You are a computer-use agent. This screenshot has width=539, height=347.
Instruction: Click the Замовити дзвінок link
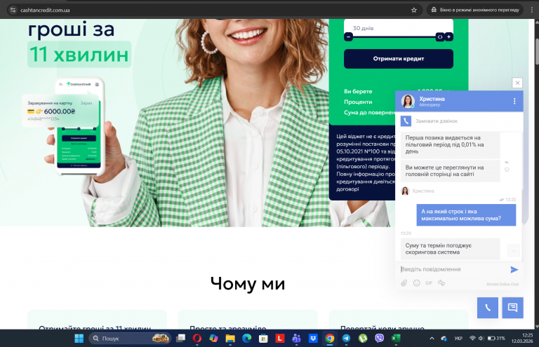pyautogui.click(x=437, y=121)
